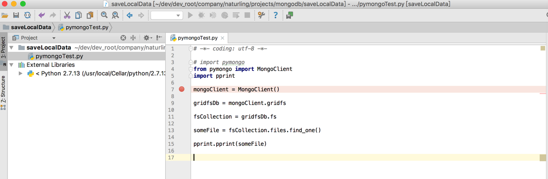Click the empty line 17 in the editor
The image size is (548, 179).
365,158
